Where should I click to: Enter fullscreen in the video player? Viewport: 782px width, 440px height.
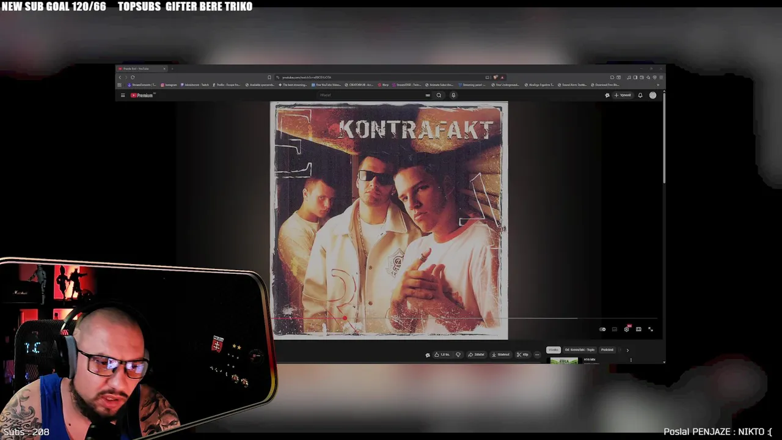click(x=651, y=329)
